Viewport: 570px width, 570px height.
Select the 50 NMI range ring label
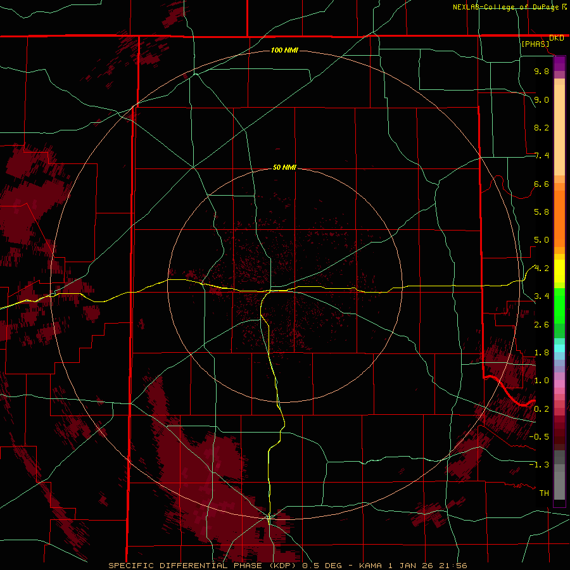[284, 167]
